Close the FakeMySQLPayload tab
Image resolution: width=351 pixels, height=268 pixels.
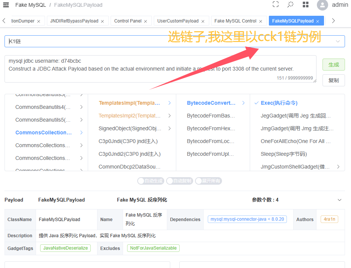(318, 21)
